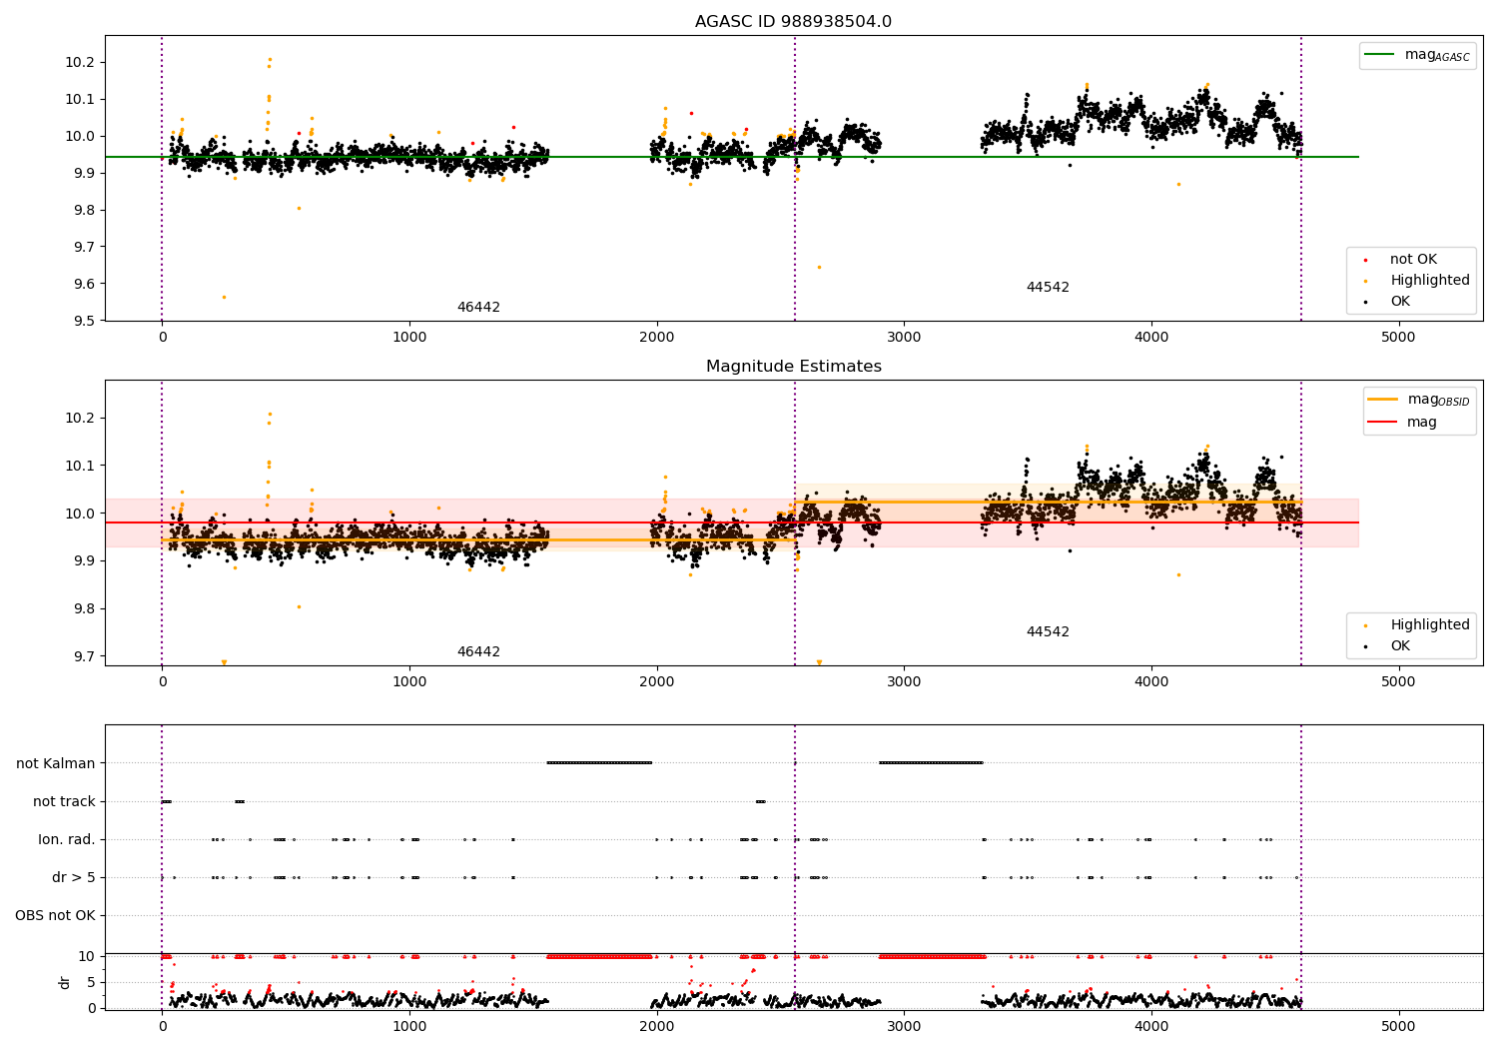Viewport: 1498px width, 1049px height.
Task: Click the obsid label 44542 in the top plot
Action: coord(1048,288)
